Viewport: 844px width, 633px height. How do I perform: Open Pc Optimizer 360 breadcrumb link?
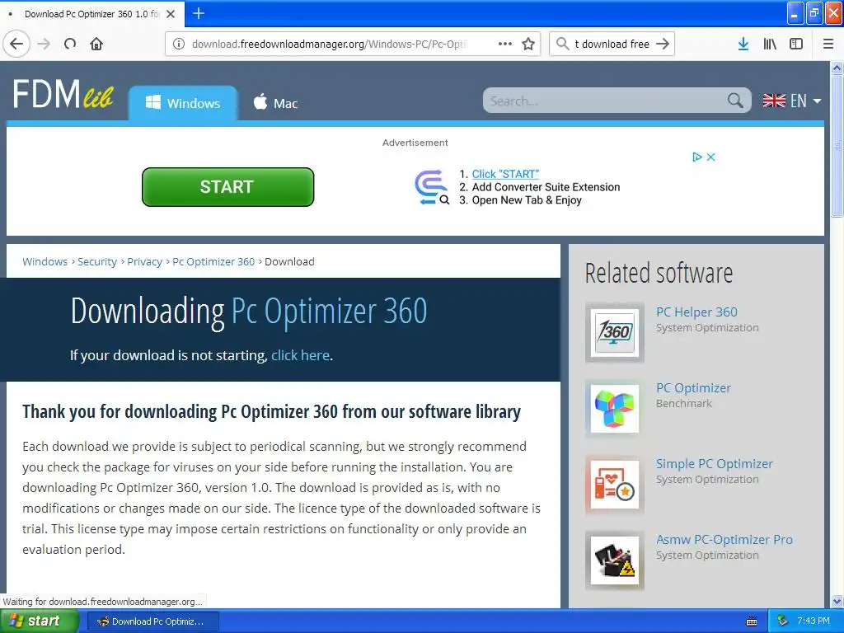(x=213, y=261)
